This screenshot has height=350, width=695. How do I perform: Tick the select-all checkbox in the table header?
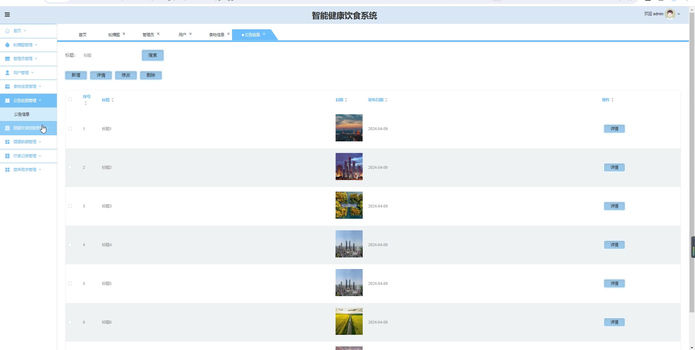pos(70,99)
